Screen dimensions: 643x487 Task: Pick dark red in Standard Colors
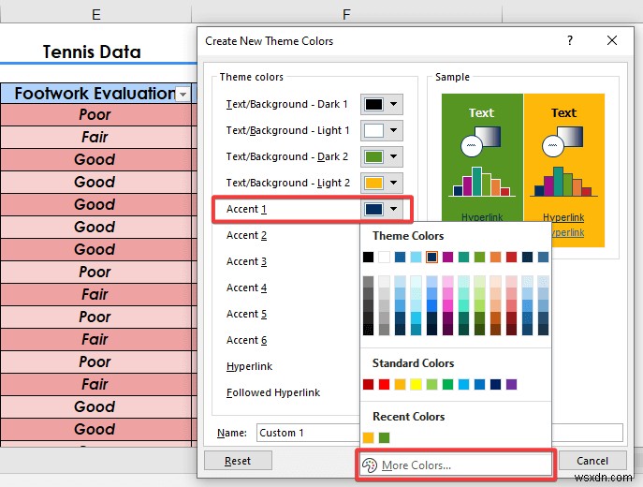tap(368, 384)
